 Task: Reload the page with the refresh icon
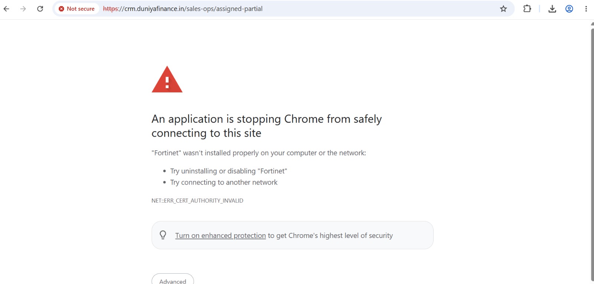40,9
